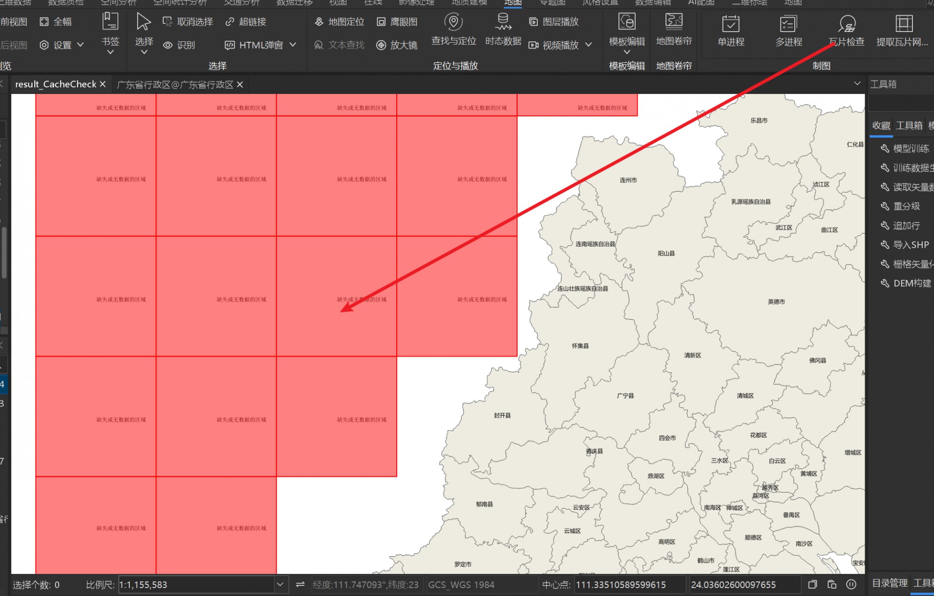This screenshot has width=934, height=596.
Task: Click the 文本查找 text search tool
Action: click(339, 45)
